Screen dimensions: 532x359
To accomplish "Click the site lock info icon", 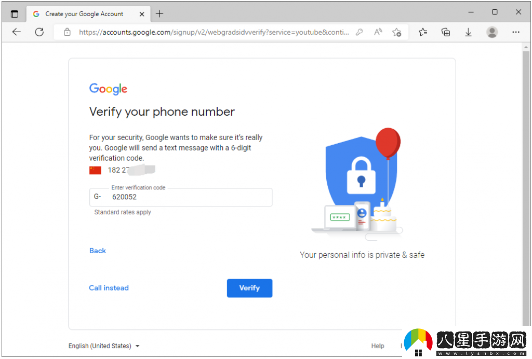I will click(67, 32).
